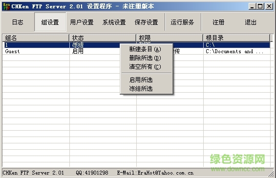Click the Ken FTP application icon in title bar

(6, 6)
